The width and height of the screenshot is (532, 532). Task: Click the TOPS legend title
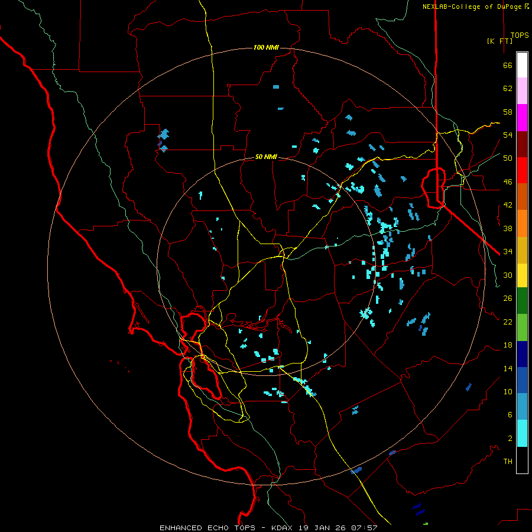coord(520,35)
